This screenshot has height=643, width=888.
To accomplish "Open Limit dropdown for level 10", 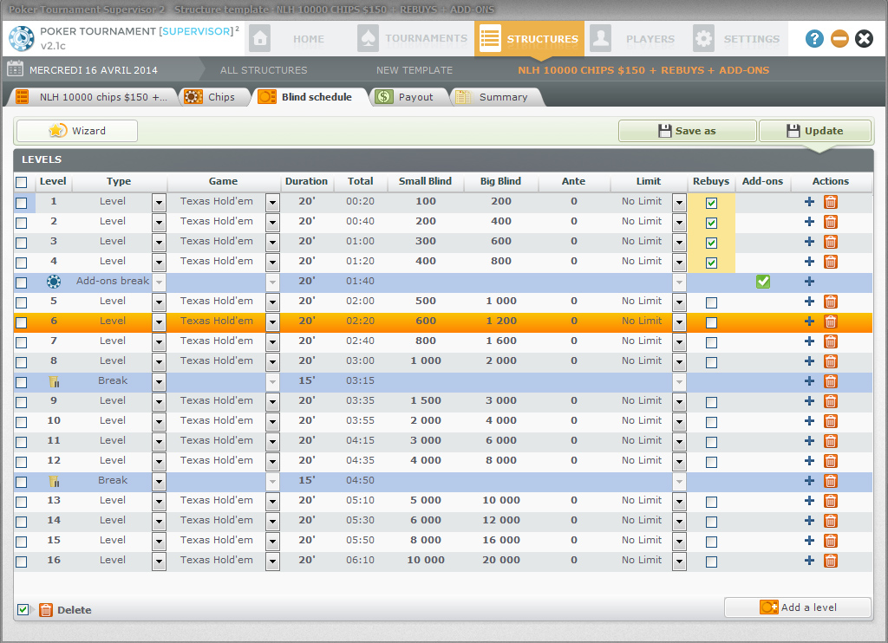I will tap(678, 421).
